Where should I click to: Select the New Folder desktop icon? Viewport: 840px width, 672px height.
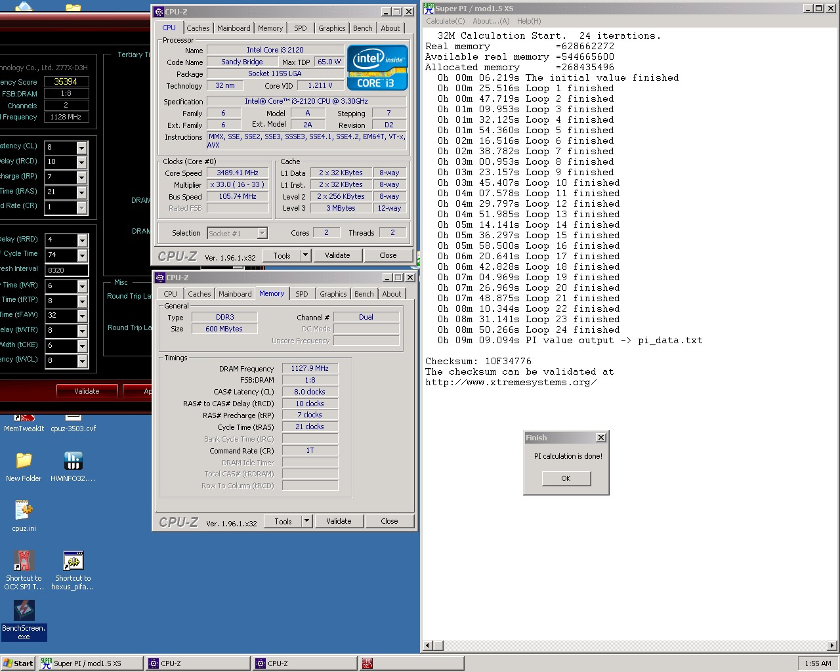[24, 467]
